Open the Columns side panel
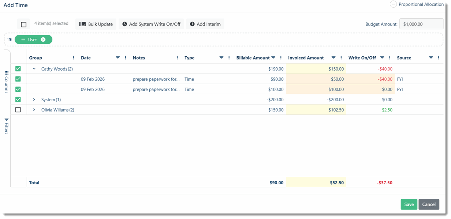Viewport: 451px width, 219px height. pos(6,82)
